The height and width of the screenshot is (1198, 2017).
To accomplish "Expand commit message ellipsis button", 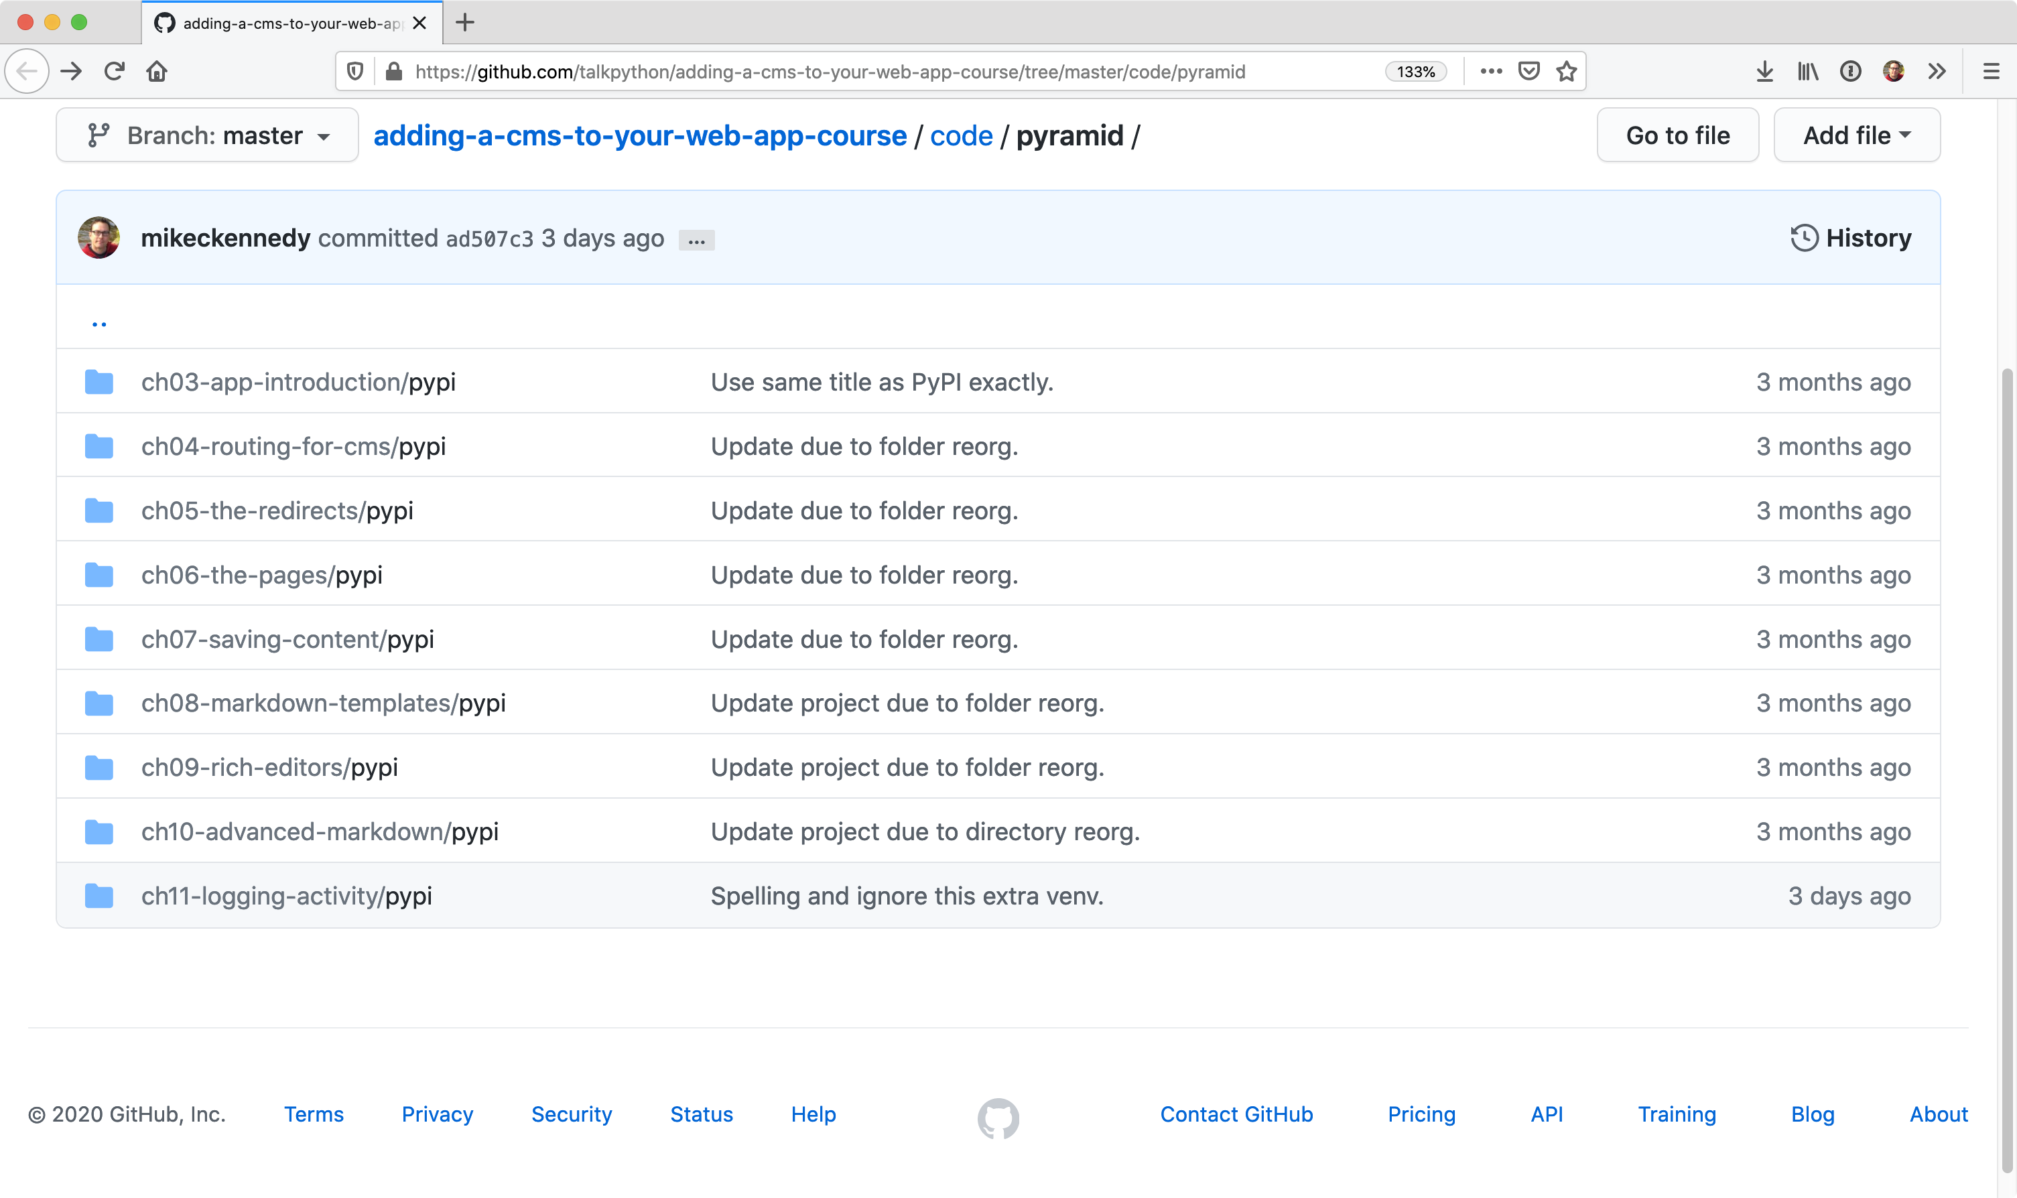I will [x=696, y=240].
